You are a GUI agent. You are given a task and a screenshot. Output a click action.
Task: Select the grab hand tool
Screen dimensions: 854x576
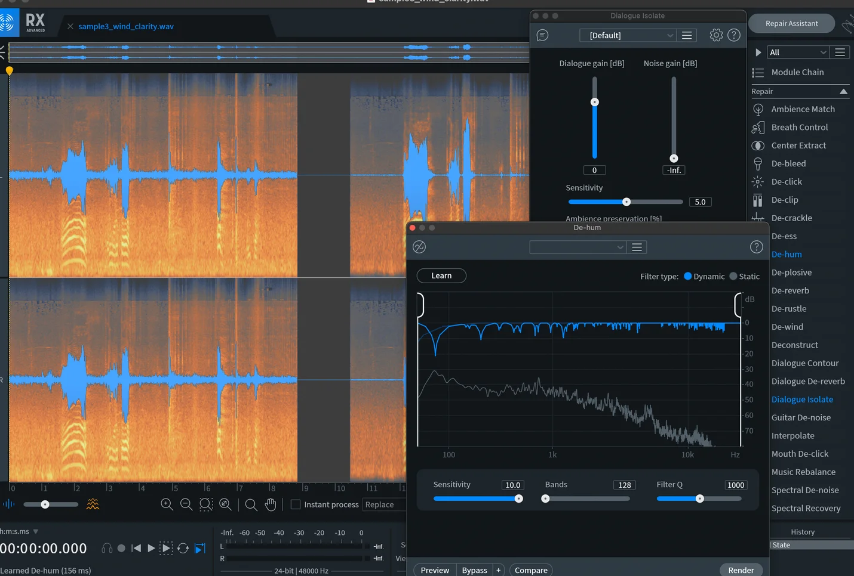click(x=271, y=504)
